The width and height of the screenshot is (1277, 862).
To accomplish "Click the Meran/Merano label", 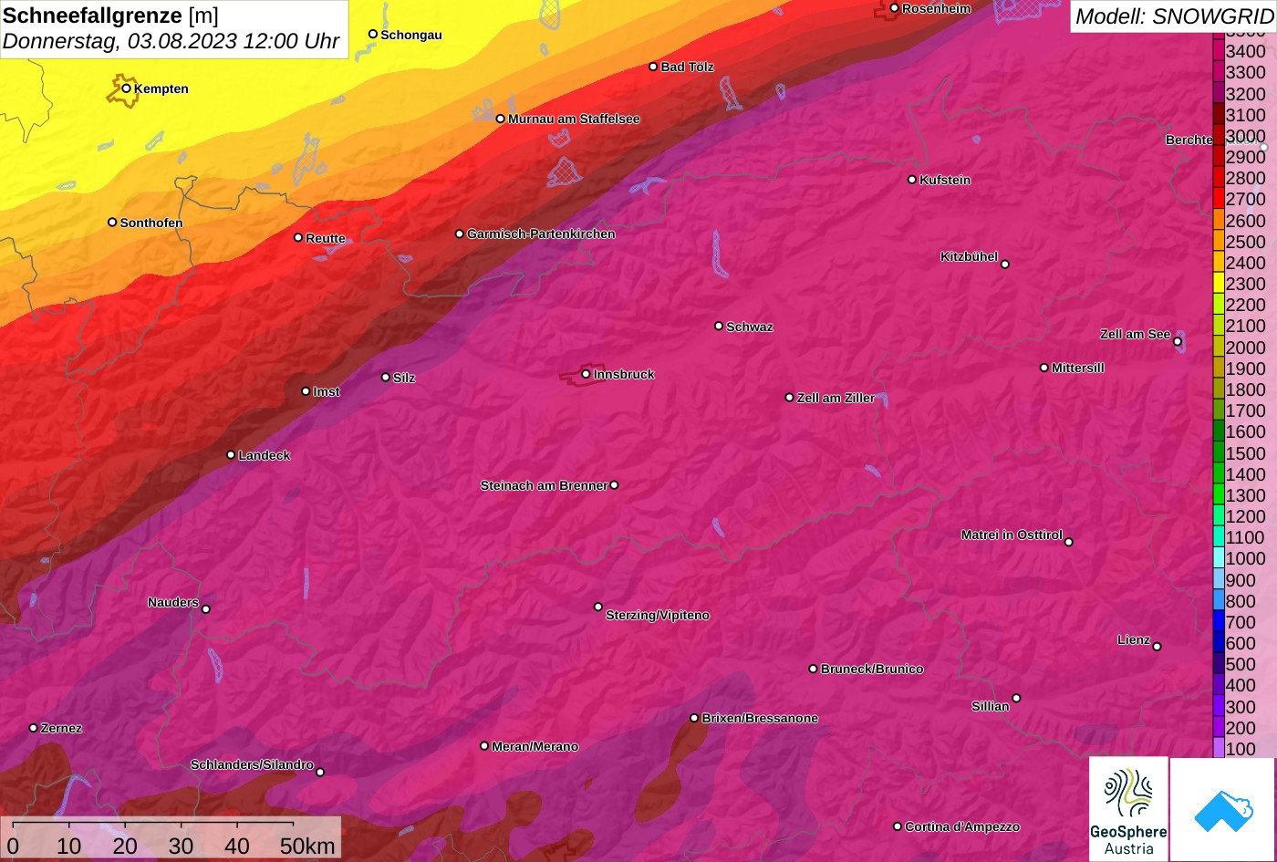I will point(535,746).
